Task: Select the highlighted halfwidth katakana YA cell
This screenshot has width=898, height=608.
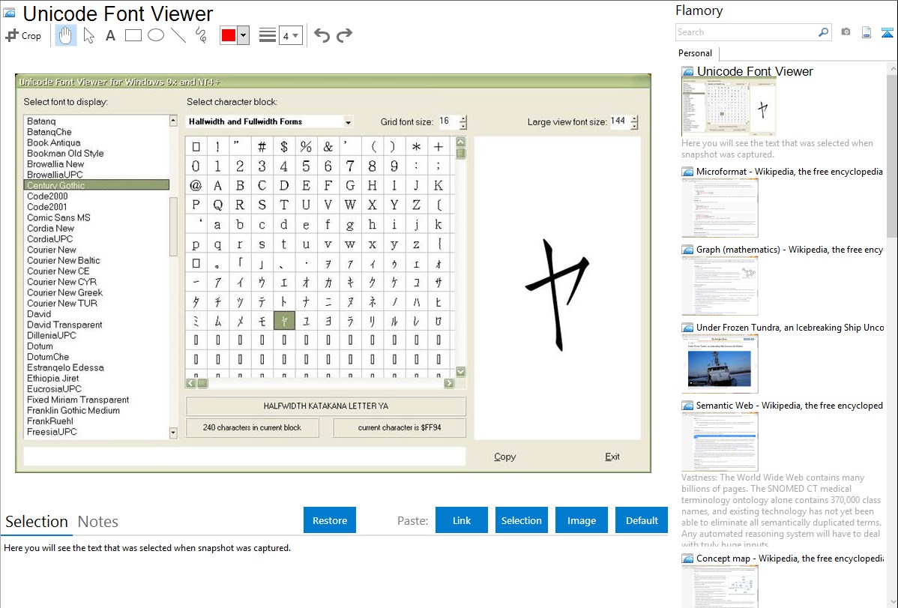Action: click(x=284, y=321)
